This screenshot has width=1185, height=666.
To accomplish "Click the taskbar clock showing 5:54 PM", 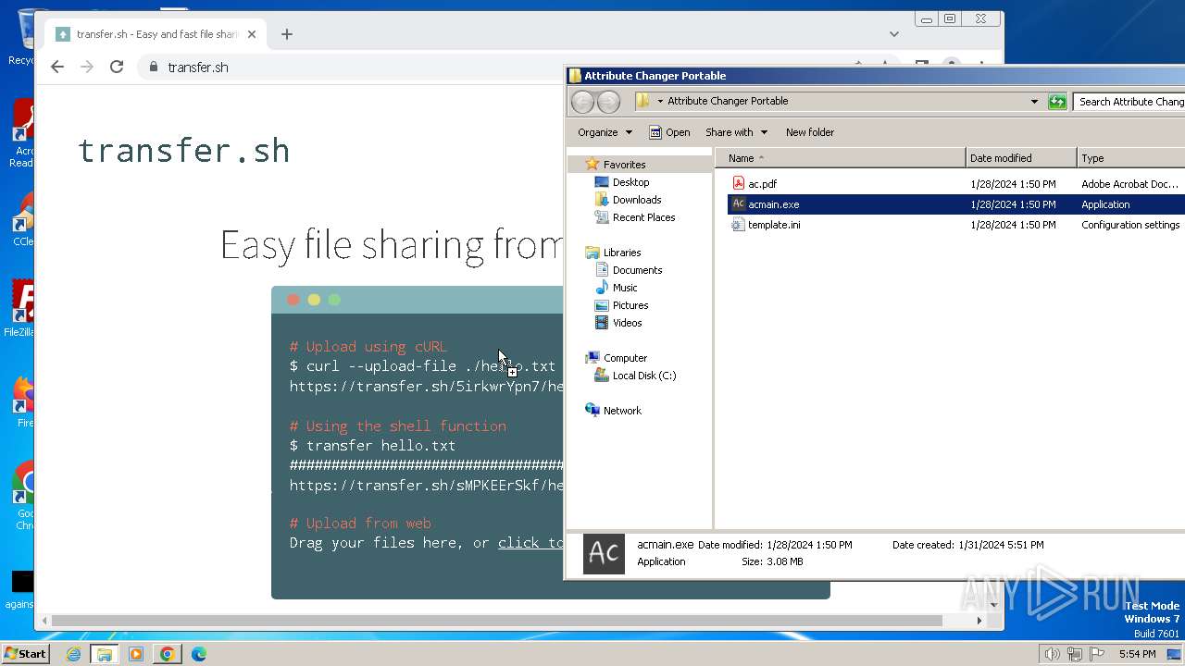I will tap(1137, 654).
